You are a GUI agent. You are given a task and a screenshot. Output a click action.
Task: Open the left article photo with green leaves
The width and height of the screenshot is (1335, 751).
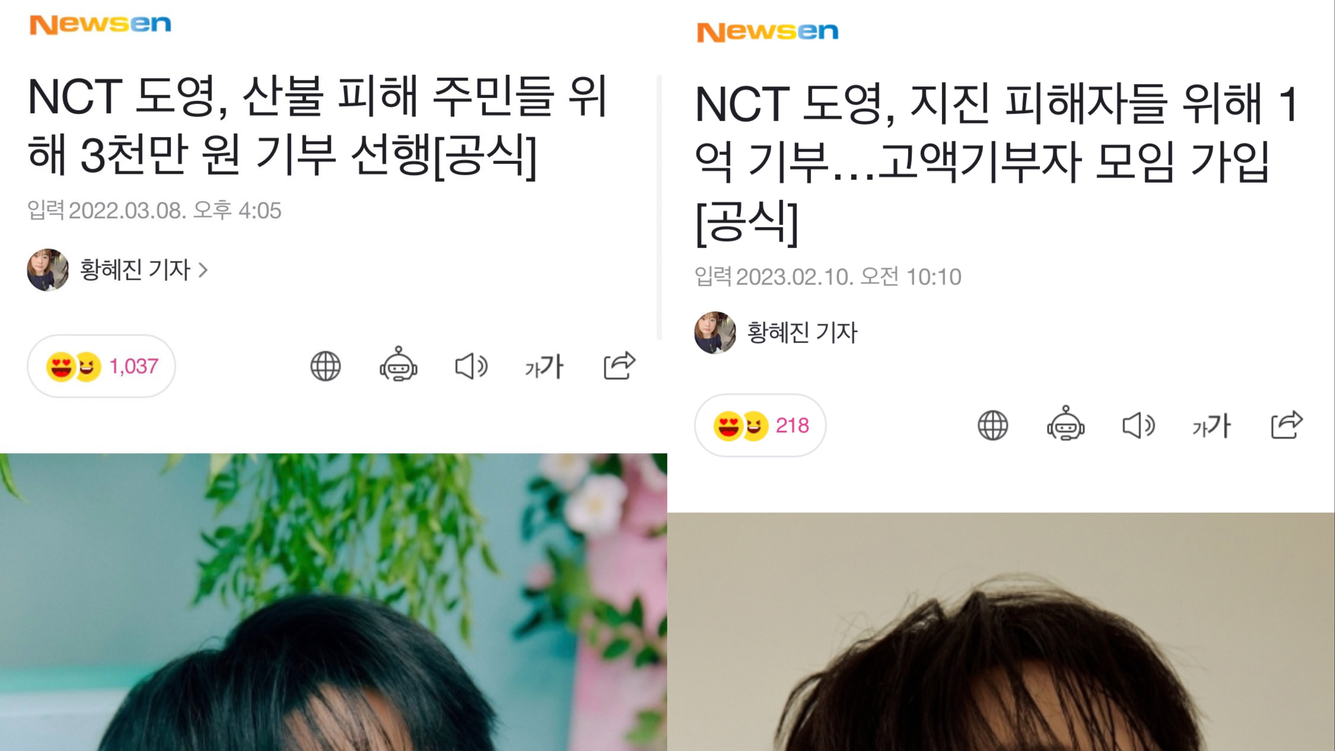tap(333, 602)
